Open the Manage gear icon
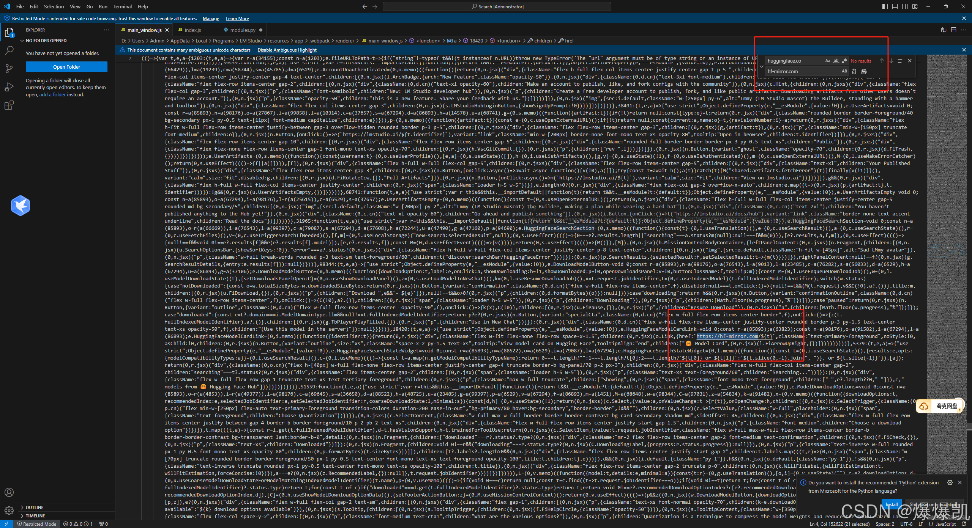 click(9, 511)
